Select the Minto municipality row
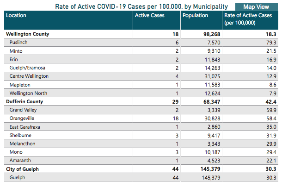The width and height of the screenshot is (282, 187). 16,51
